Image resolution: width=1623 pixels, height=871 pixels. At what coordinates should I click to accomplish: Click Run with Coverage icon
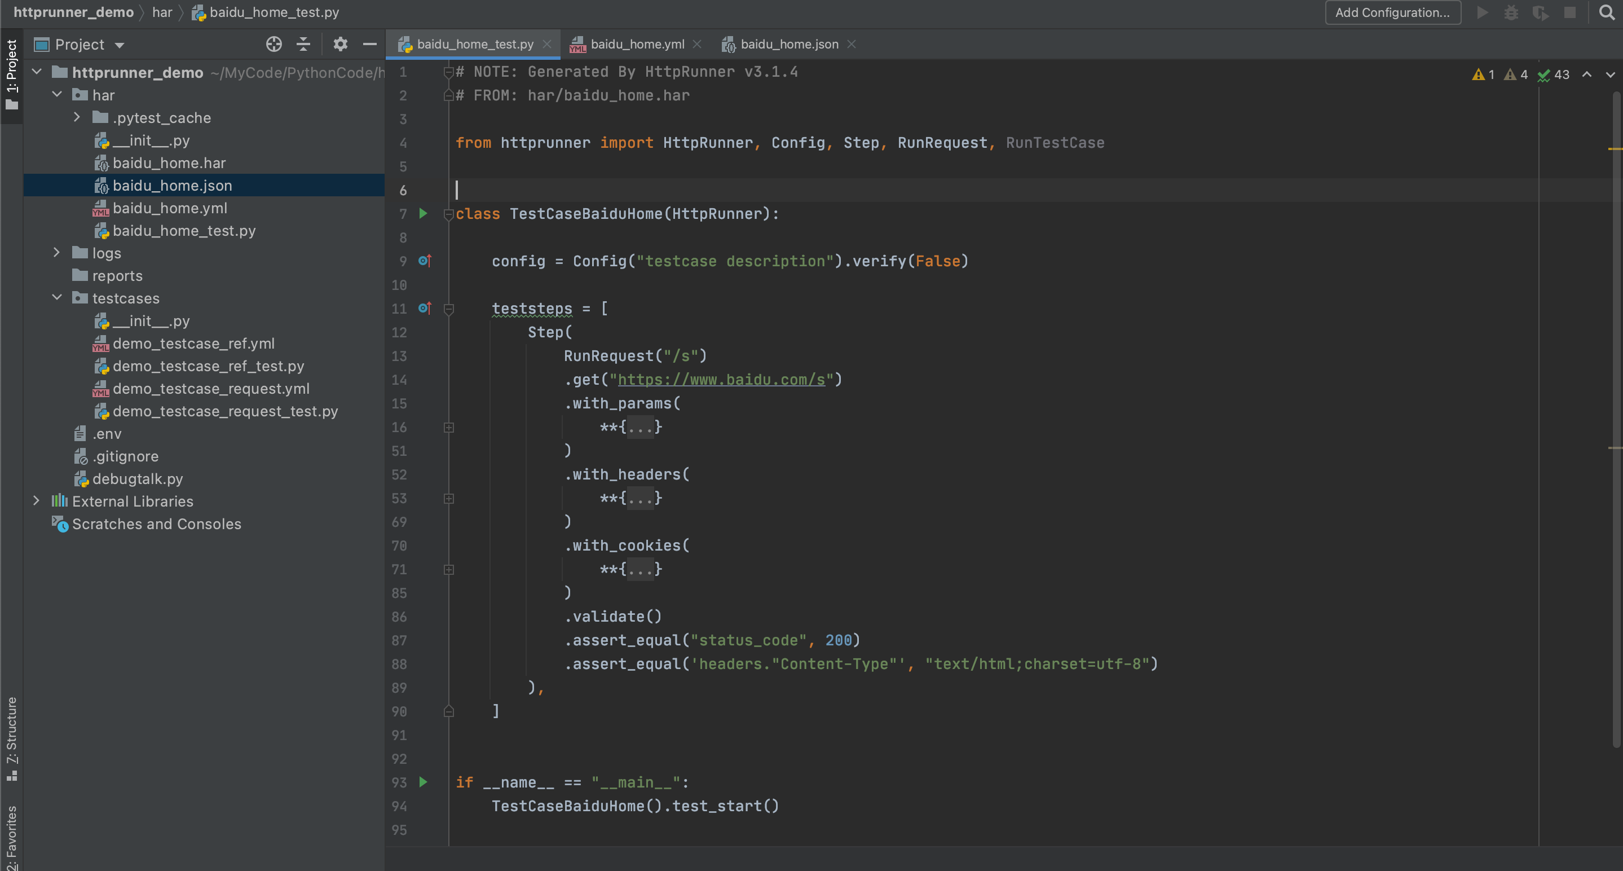click(1541, 12)
